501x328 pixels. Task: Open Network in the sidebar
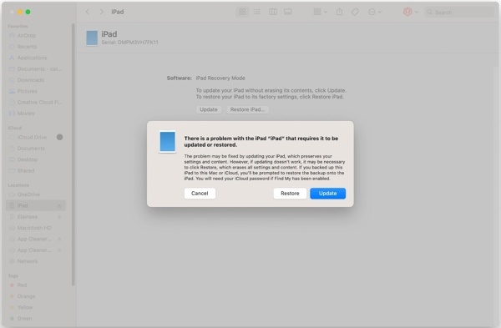click(x=36, y=261)
